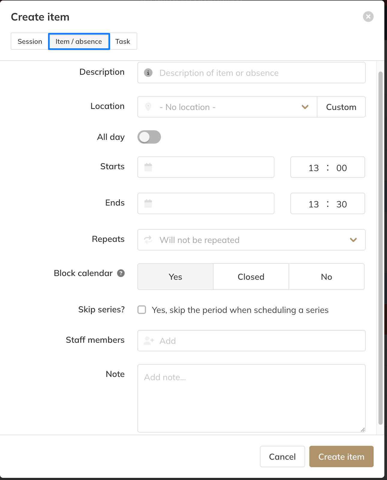Select No for Block calendar

pos(326,277)
